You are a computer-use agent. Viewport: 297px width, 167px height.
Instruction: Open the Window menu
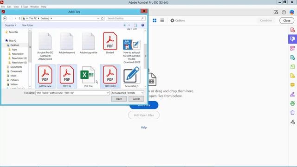(x=34, y=6)
